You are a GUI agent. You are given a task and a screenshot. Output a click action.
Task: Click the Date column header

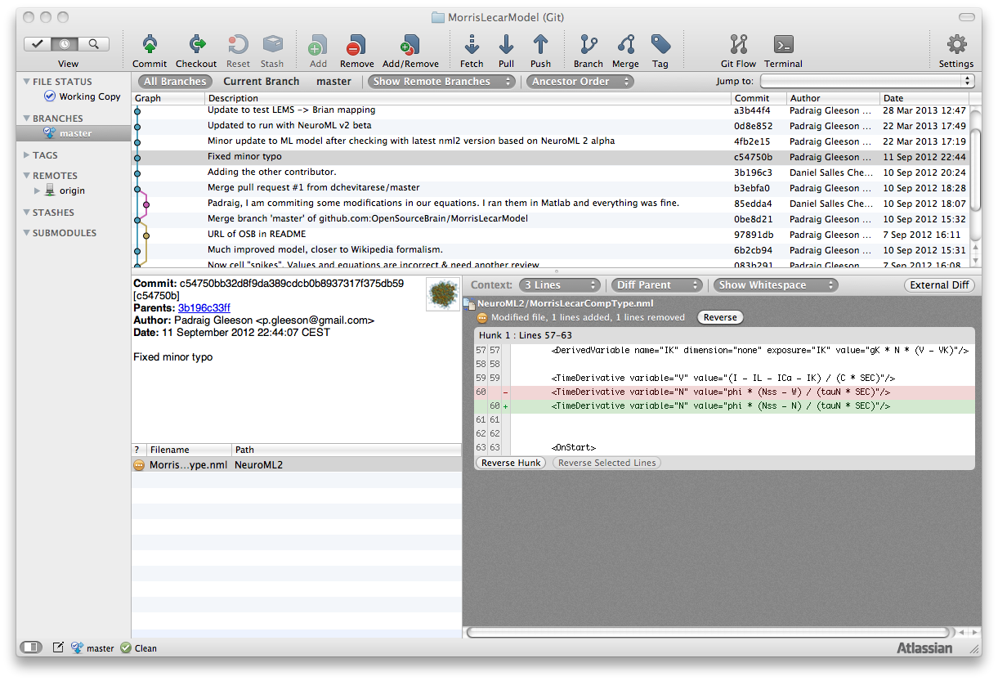(x=924, y=98)
